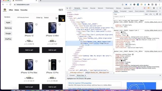Viewport: 162px width, 91px height.
Task: Click New Style Rule plus icon
Action: coord(154,14)
